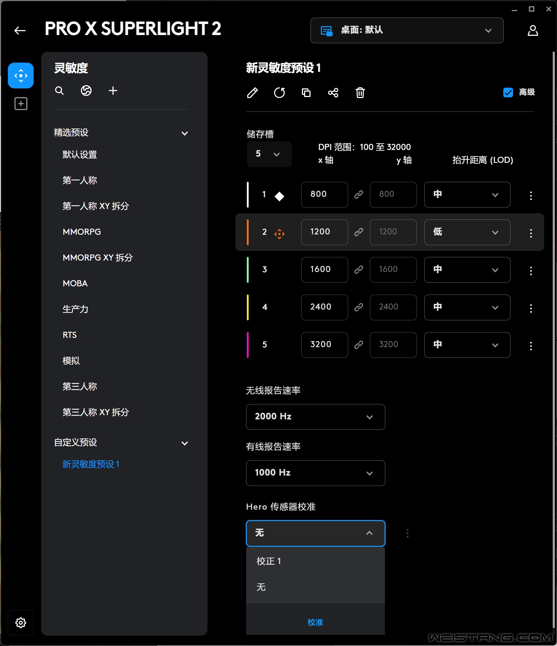Click the add-panel plus icon in sidebar
Screen dimensions: 557x646
click(x=21, y=104)
